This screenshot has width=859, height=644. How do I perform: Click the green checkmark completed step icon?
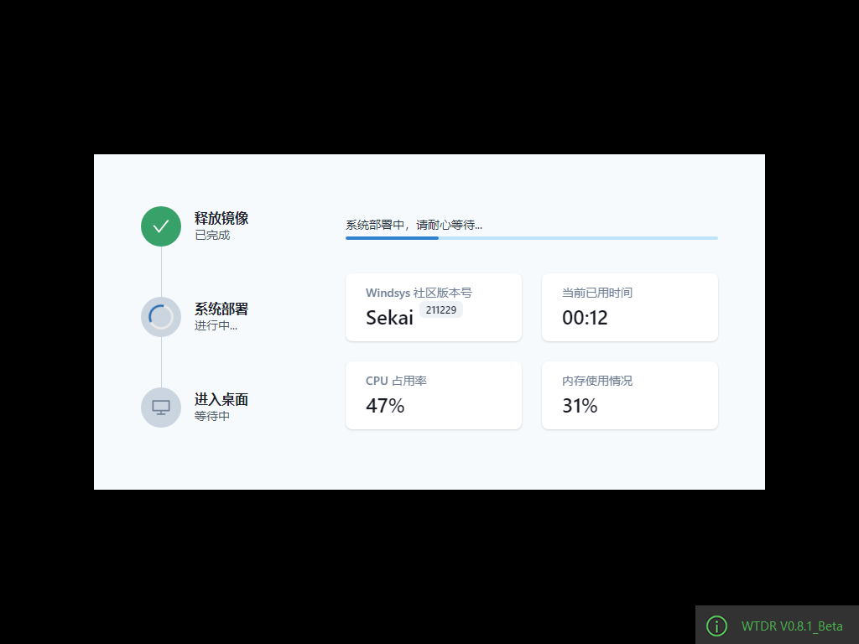click(161, 226)
